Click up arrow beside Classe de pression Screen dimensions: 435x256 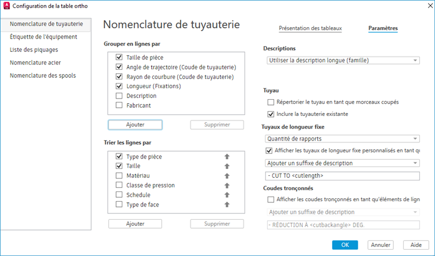point(227,186)
